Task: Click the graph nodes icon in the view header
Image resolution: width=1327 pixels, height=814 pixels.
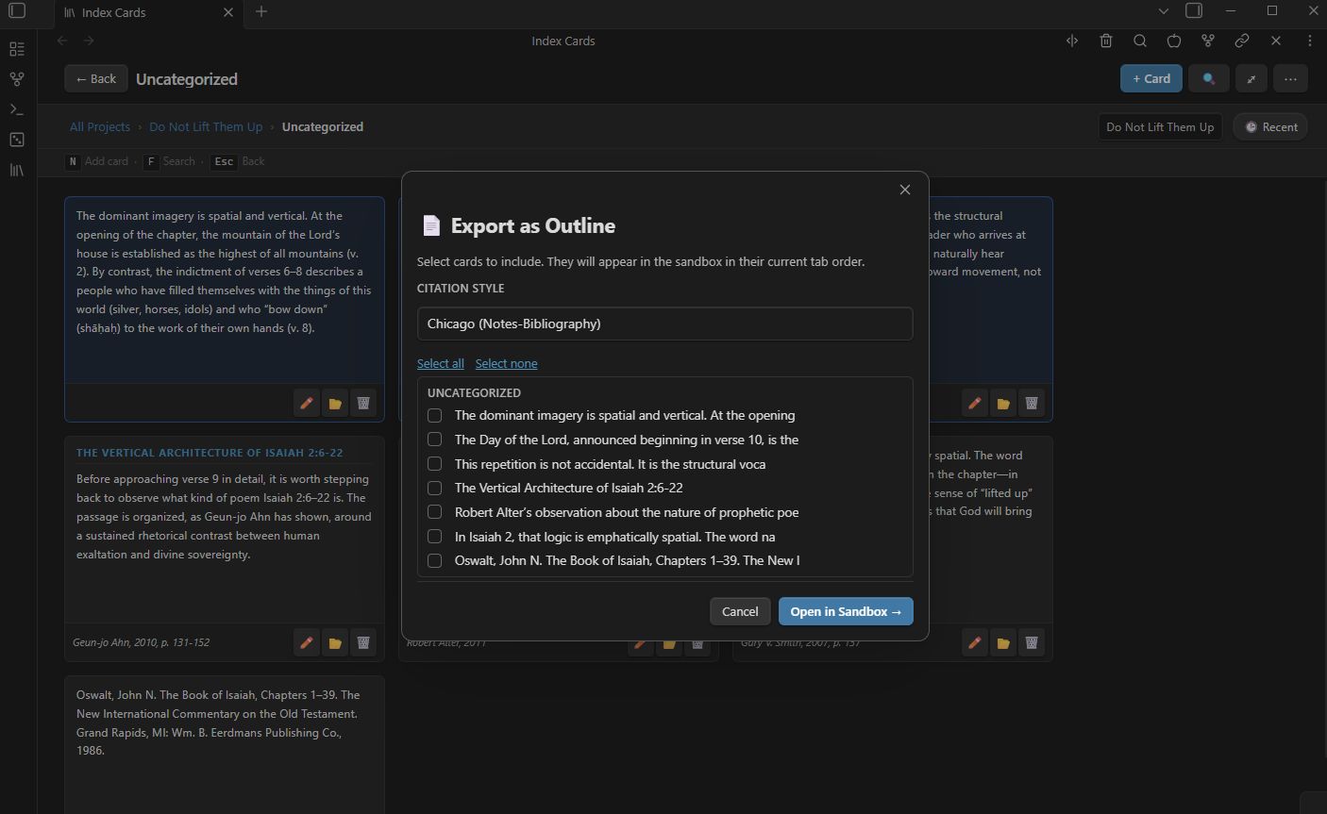Action: coord(1208,41)
